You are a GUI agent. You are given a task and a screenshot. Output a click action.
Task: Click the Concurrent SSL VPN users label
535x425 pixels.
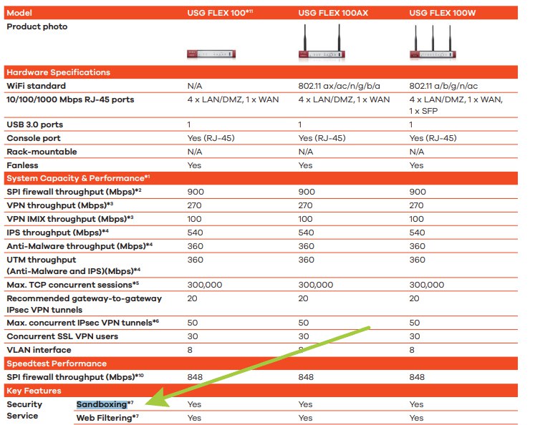point(62,336)
